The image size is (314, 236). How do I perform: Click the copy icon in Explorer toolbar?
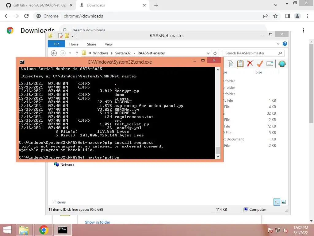[231, 64]
